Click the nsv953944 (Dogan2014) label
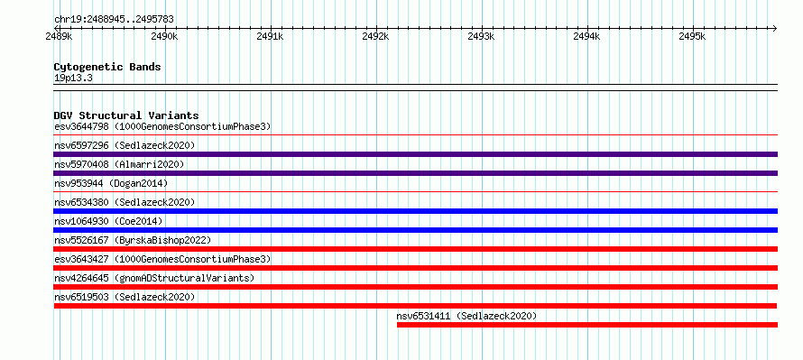Viewport: 803px width, 360px height. click(x=111, y=183)
